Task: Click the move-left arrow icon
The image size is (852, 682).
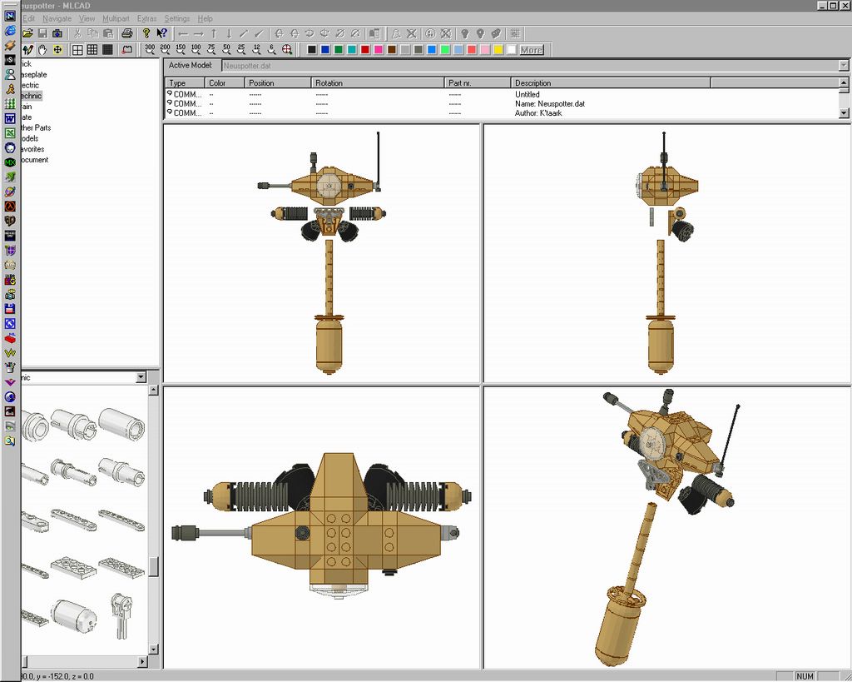Action: pyautogui.click(x=183, y=33)
